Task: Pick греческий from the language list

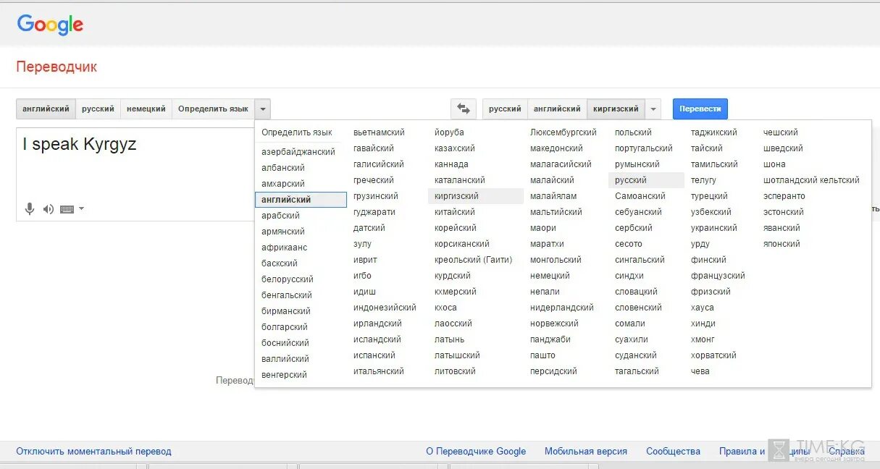Action: click(x=374, y=180)
